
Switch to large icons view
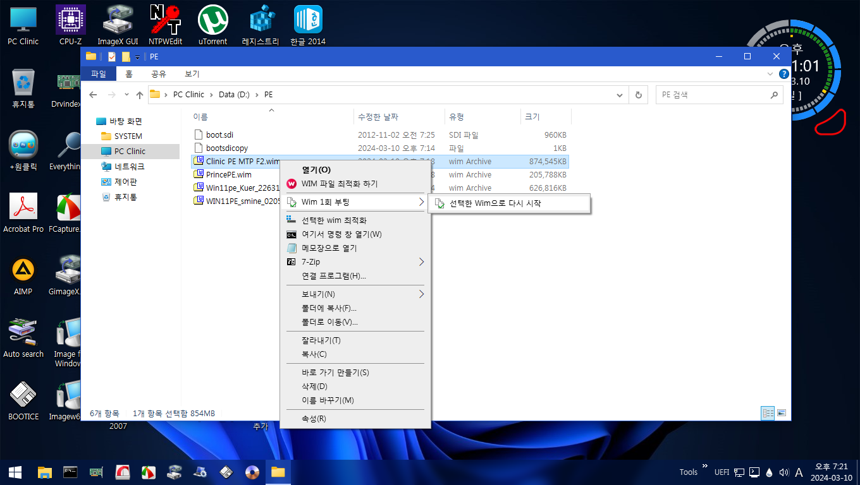[782, 413]
